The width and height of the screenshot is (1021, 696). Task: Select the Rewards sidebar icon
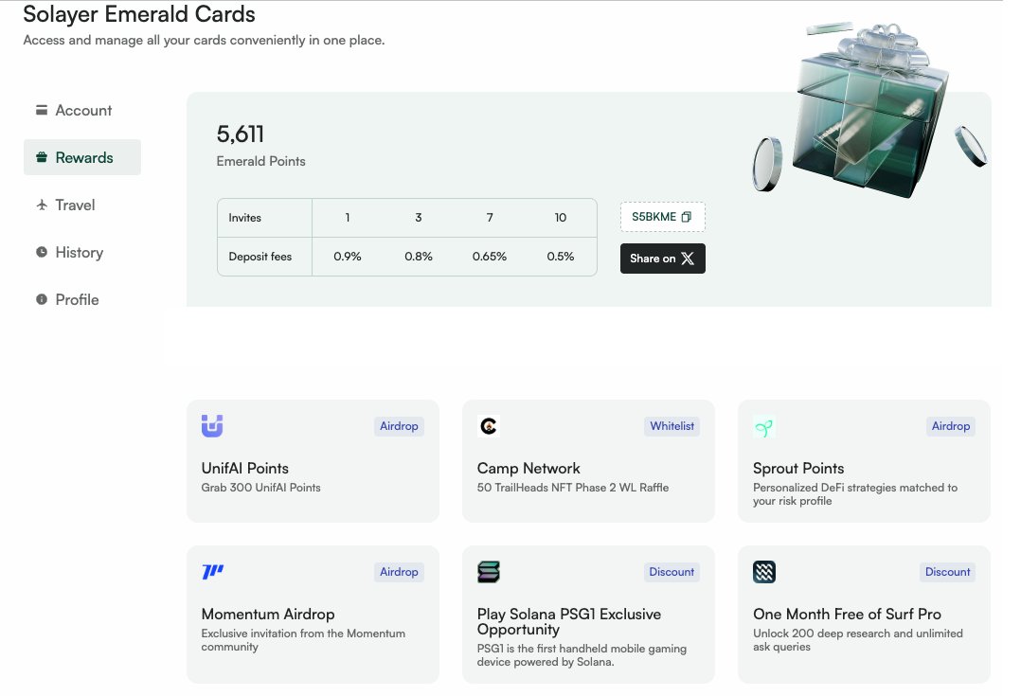point(42,157)
